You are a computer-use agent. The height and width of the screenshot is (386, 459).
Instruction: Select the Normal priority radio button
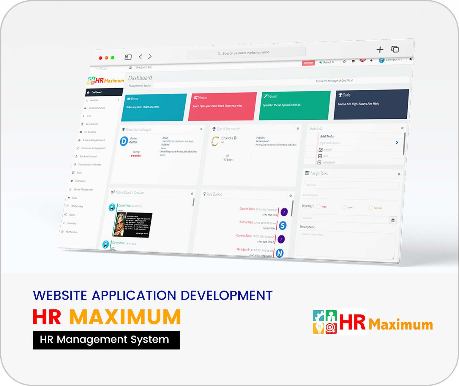tap(370, 208)
